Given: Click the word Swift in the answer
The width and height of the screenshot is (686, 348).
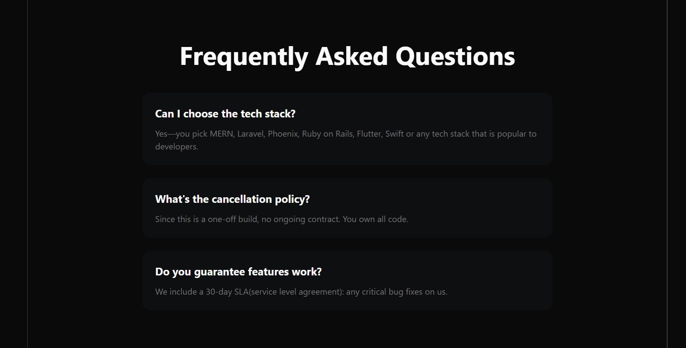Looking at the screenshot, I should coord(394,134).
